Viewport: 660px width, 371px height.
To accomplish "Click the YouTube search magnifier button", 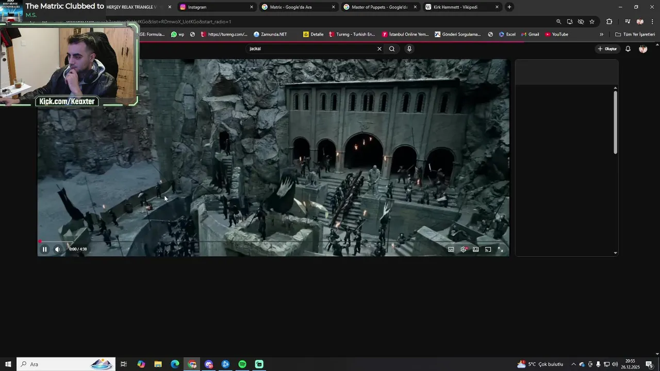I will 392,49.
